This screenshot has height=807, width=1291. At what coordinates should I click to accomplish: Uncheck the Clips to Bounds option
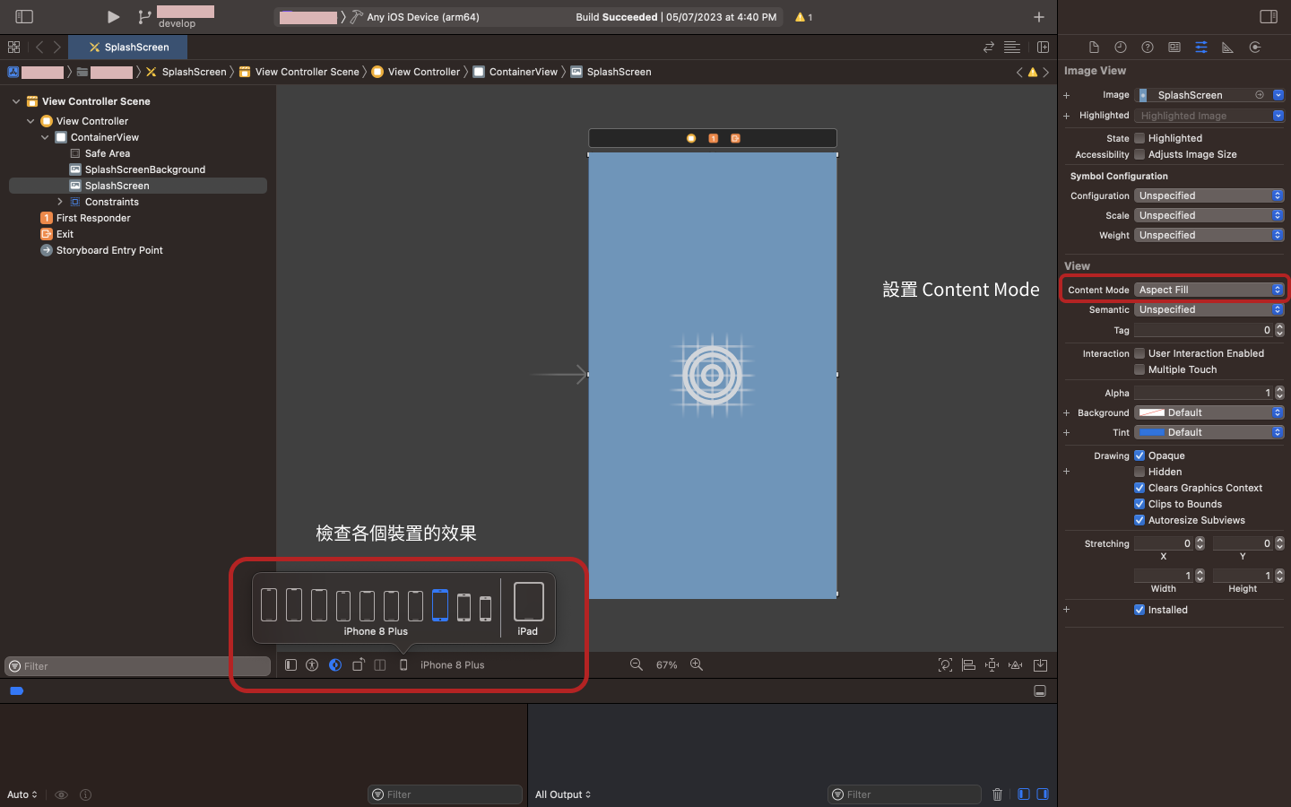pyautogui.click(x=1139, y=503)
